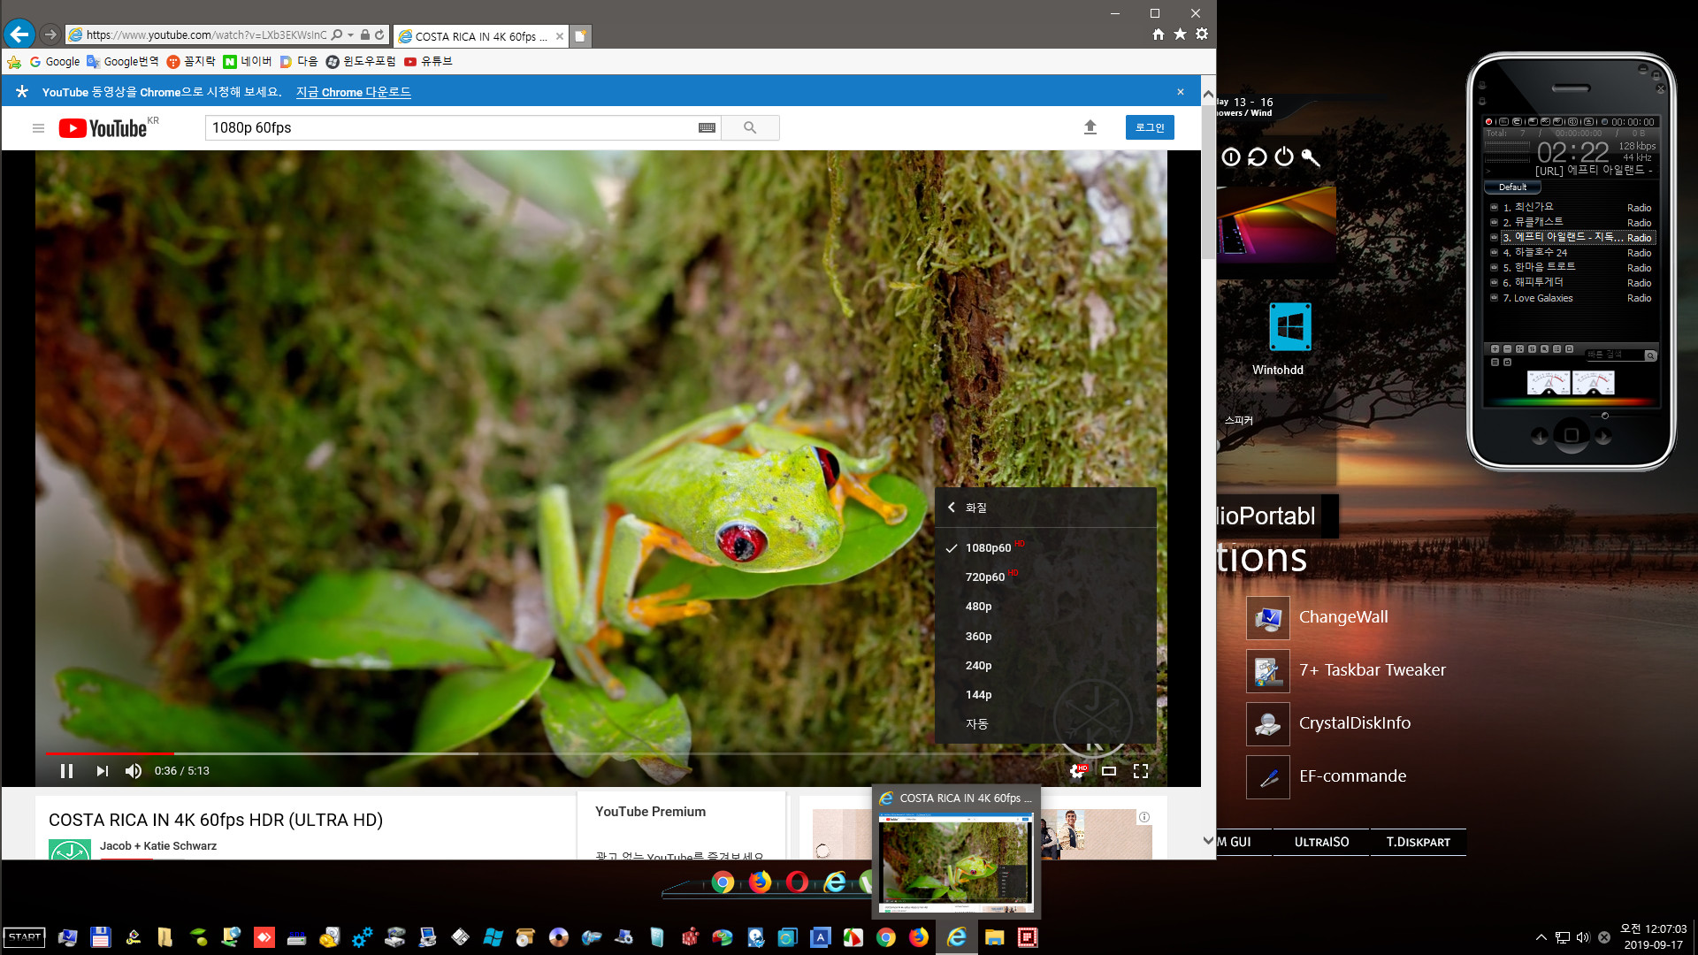Click the Start button on the taskbar
This screenshot has width=1698, height=955.
(25, 937)
